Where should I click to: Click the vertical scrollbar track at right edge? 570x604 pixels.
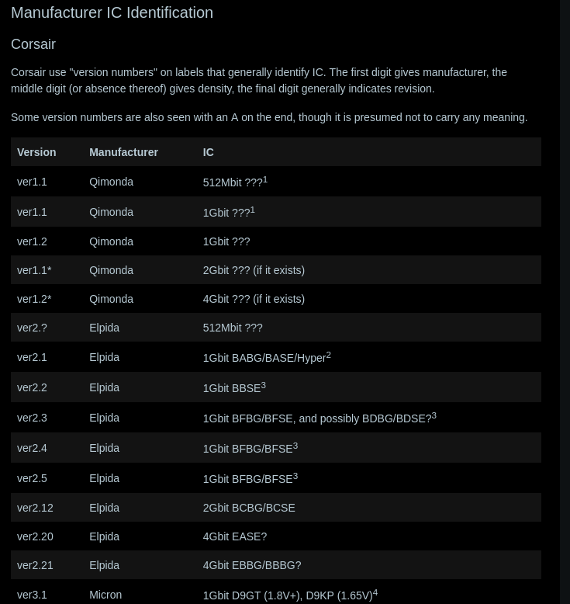tap(565, 302)
